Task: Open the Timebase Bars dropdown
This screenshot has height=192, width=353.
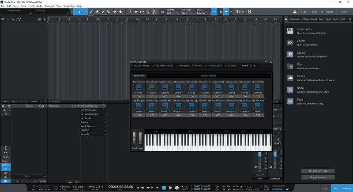Action: [x=188, y=13]
